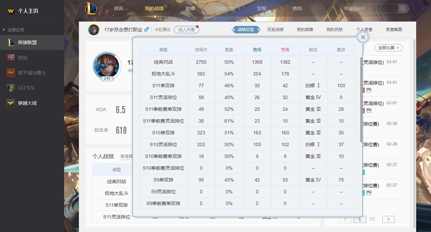Click the screenshot icon on the third 03-01 match
This screenshot has height=232, width=431.
coord(369,111)
